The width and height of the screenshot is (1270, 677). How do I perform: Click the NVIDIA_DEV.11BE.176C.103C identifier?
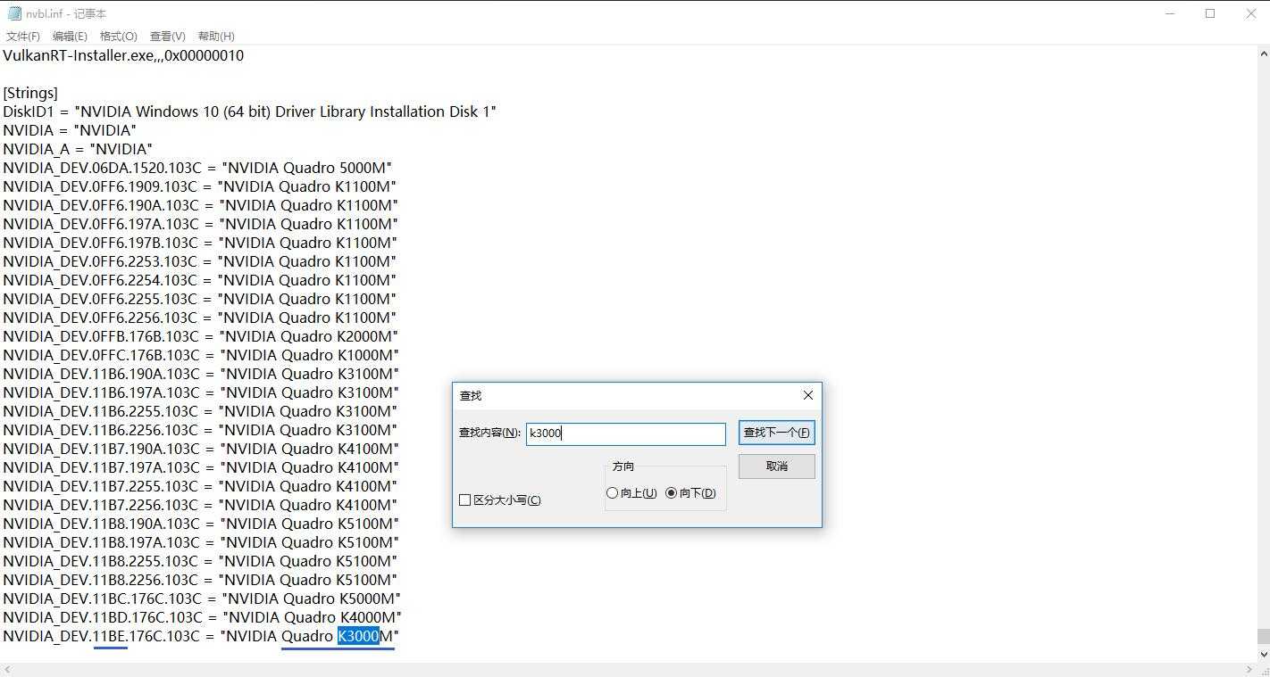101,636
